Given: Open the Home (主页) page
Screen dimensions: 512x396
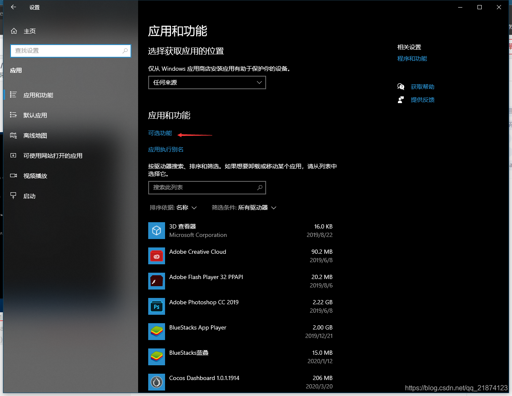Looking at the screenshot, I should pyautogui.click(x=24, y=31).
